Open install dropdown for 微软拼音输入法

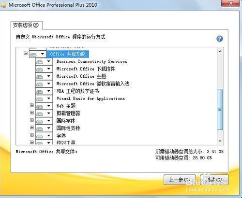44,84
